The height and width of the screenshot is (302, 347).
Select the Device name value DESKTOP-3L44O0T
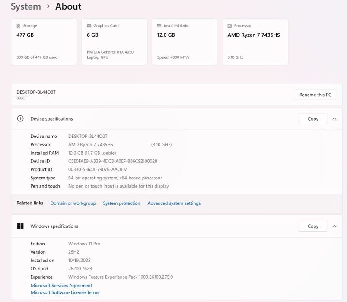pyautogui.click(x=88, y=136)
